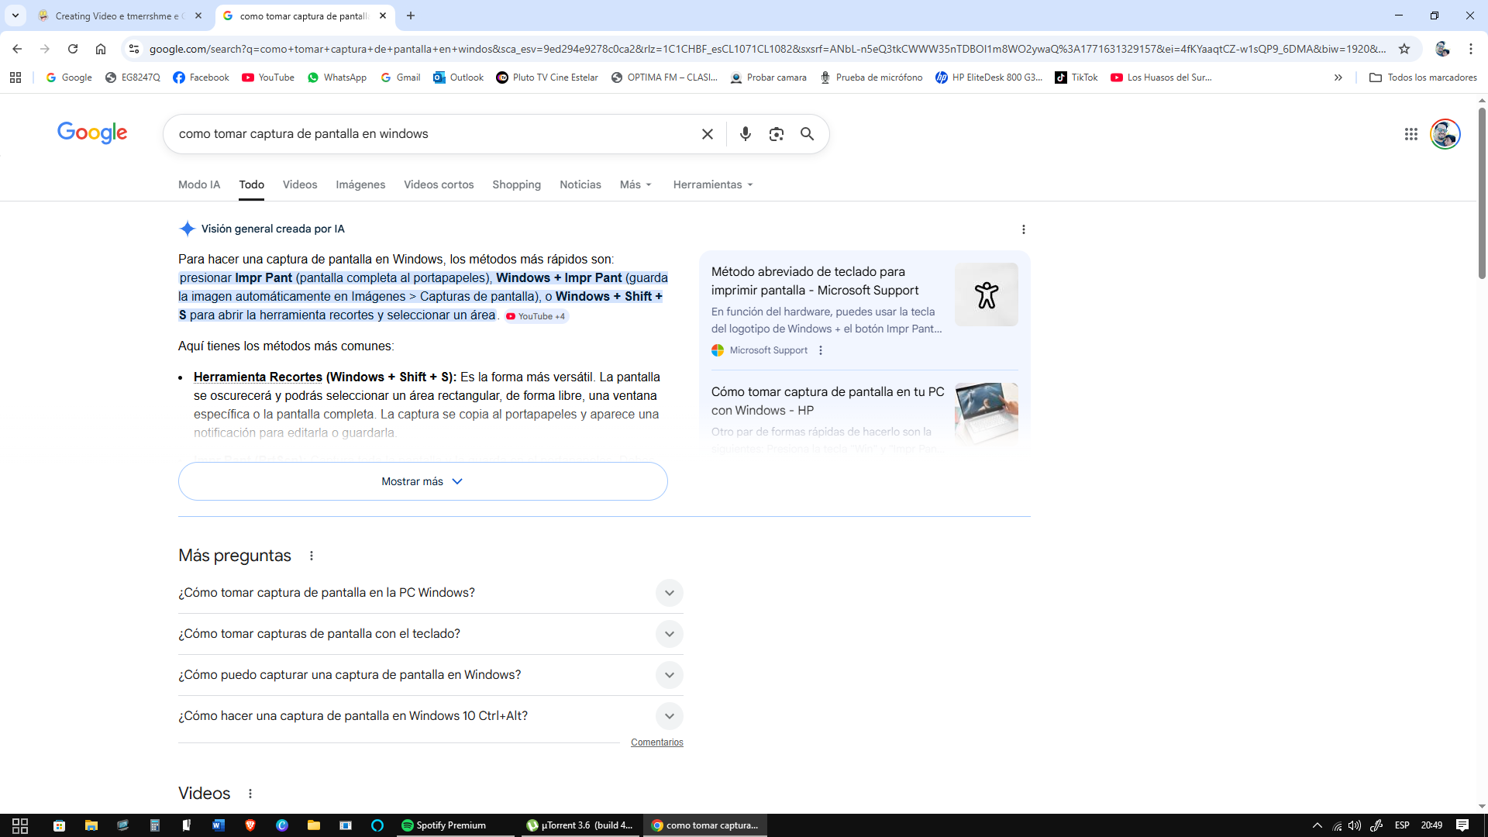Open the Más dropdown in search filters

click(635, 184)
